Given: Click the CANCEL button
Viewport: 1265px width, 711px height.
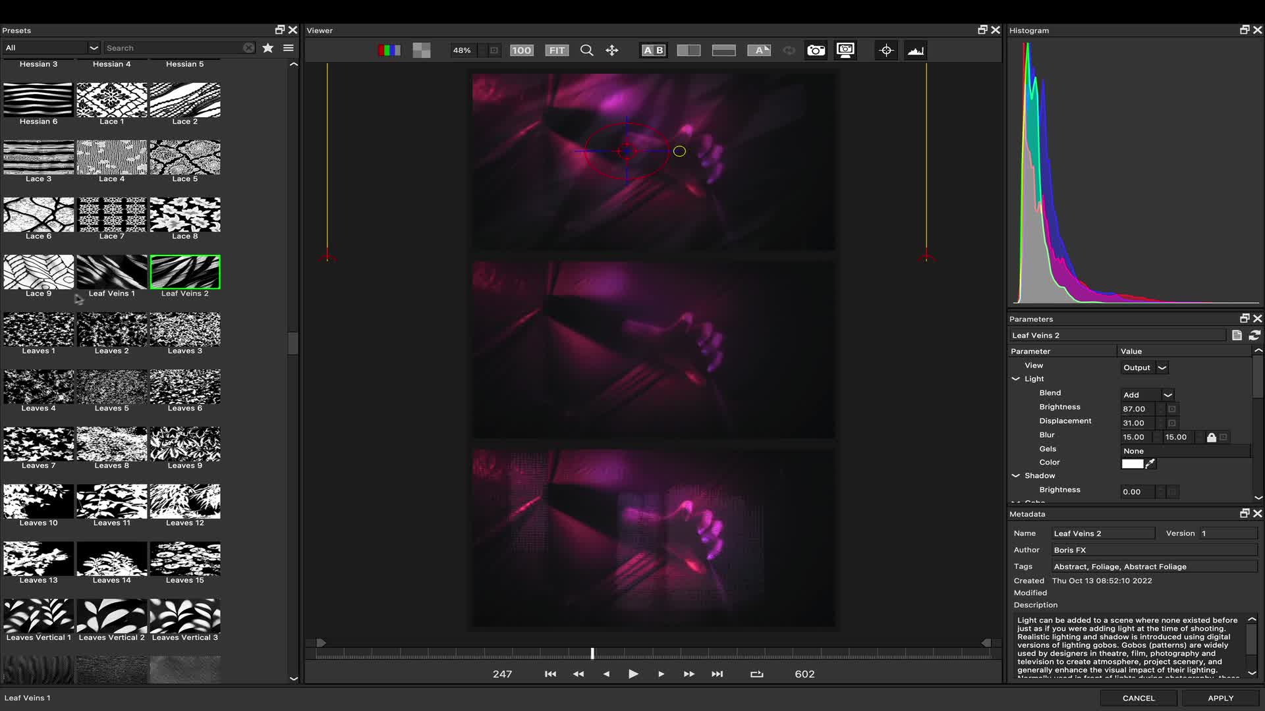Looking at the screenshot, I should [x=1138, y=698].
